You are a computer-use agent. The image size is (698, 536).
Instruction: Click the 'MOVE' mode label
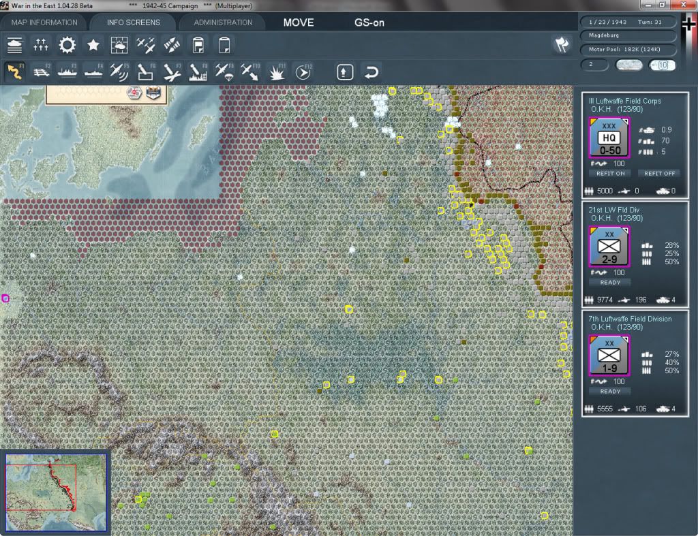pyautogui.click(x=299, y=22)
